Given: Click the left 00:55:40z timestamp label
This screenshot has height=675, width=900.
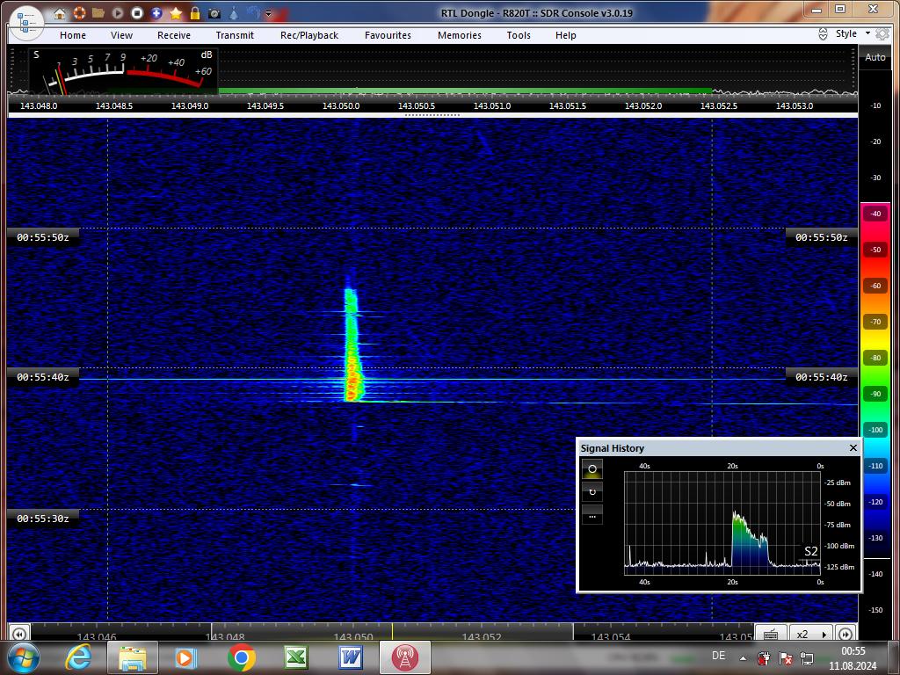Looking at the screenshot, I should (x=43, y=377).
